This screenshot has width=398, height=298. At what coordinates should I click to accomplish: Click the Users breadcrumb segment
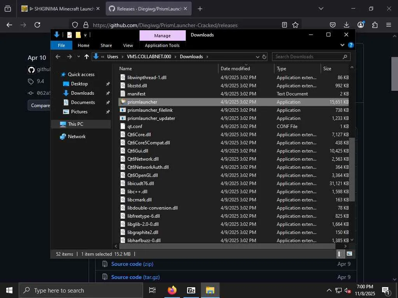click(113, 57)
